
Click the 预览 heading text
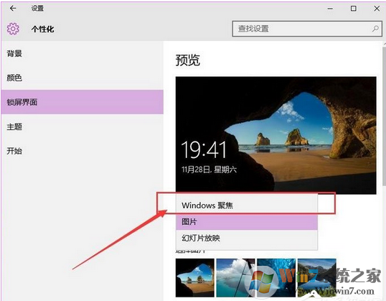coord(187,60)
